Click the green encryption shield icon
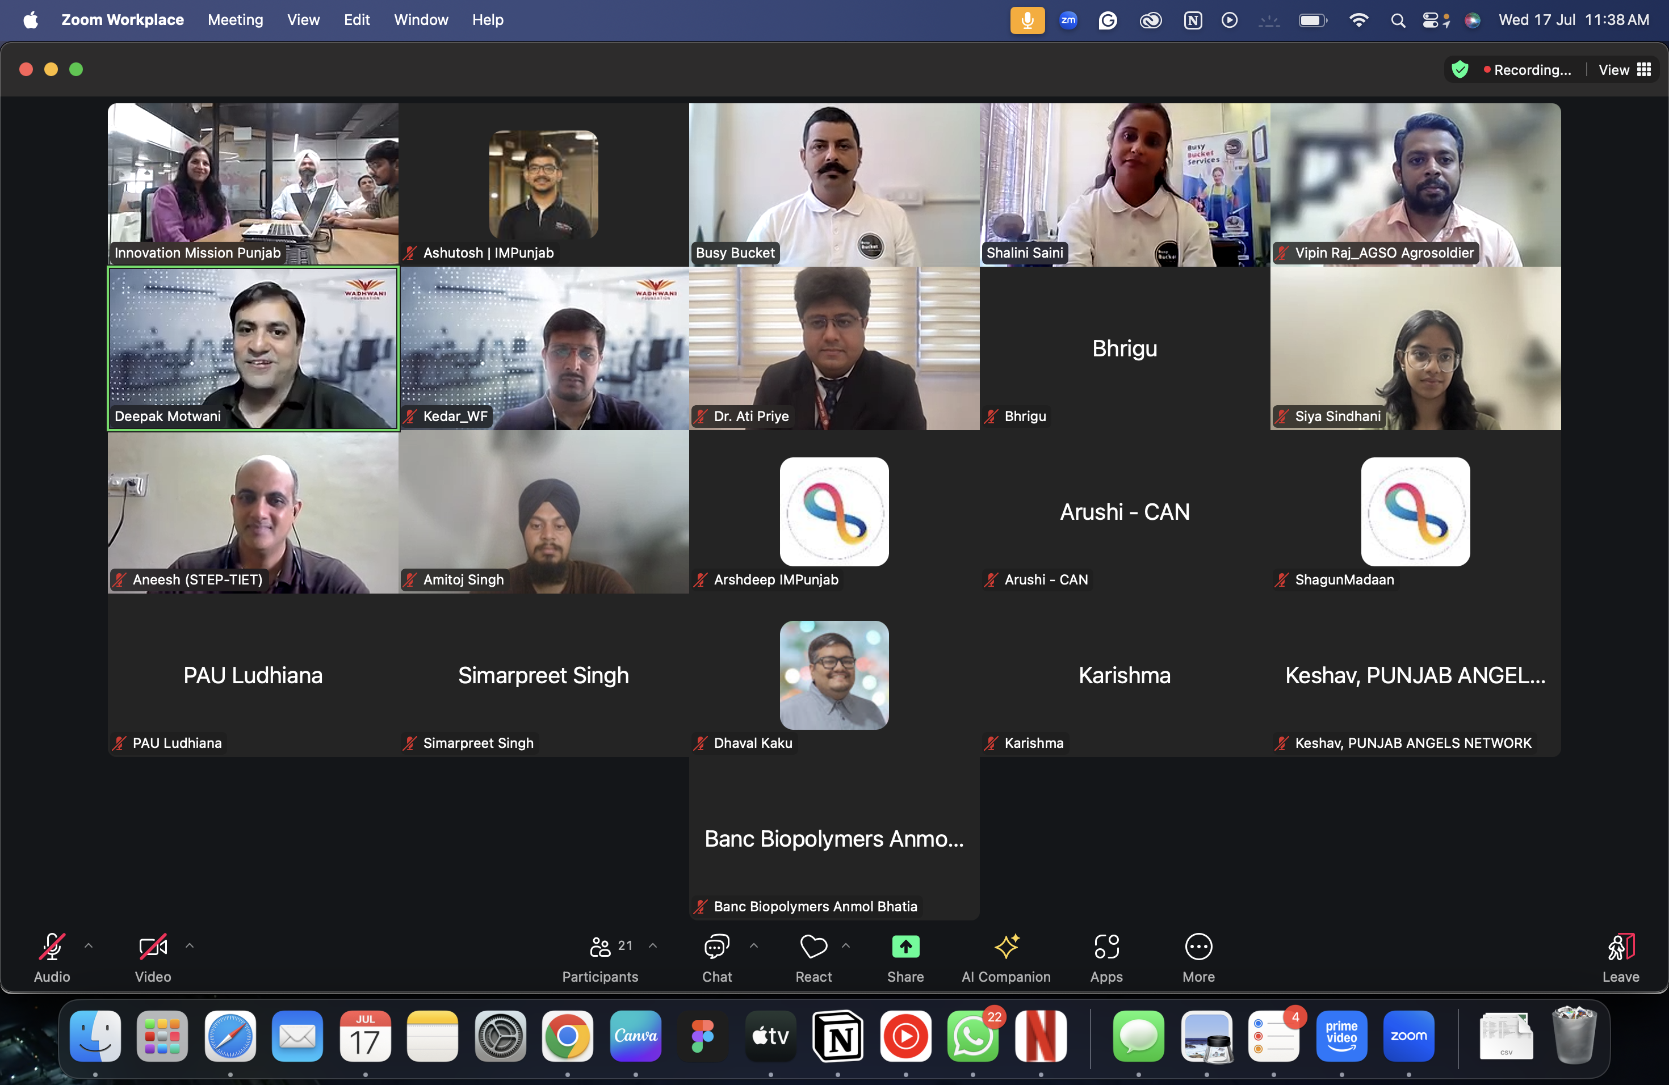This screenshot has height=1085, width=1669. [x=1460, y=69]
